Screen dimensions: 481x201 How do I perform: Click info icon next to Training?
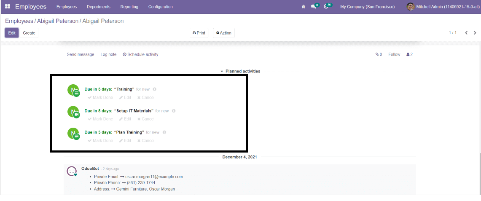coord(155,89)
